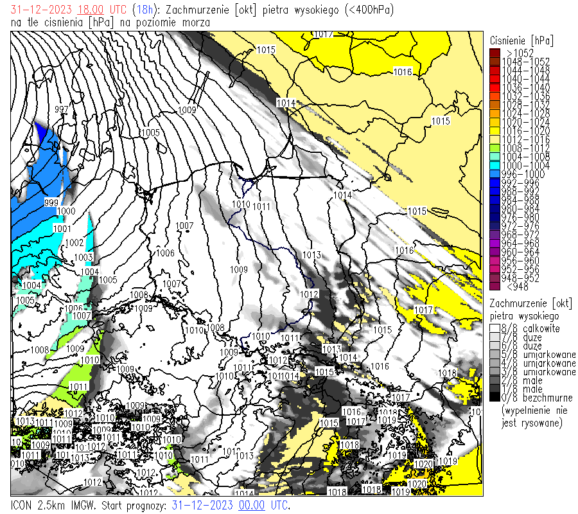The height and width of the screenshot is (514, 578).
Task: Click the blue 18h label in the title
Action: pyautogui.click(x=144, y=10)
